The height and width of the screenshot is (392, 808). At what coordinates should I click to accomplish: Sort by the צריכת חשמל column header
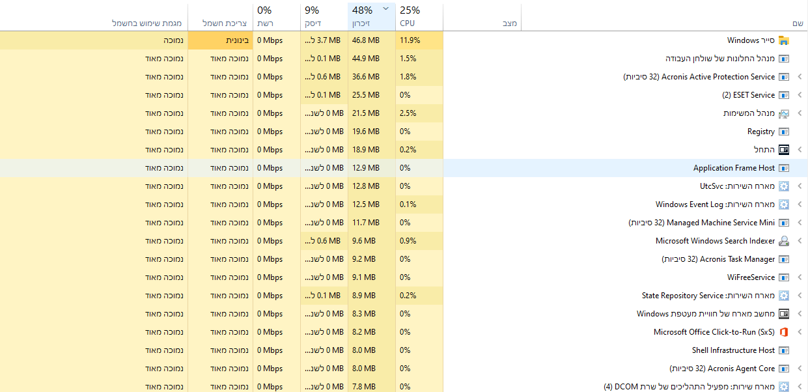click(221, 17)
